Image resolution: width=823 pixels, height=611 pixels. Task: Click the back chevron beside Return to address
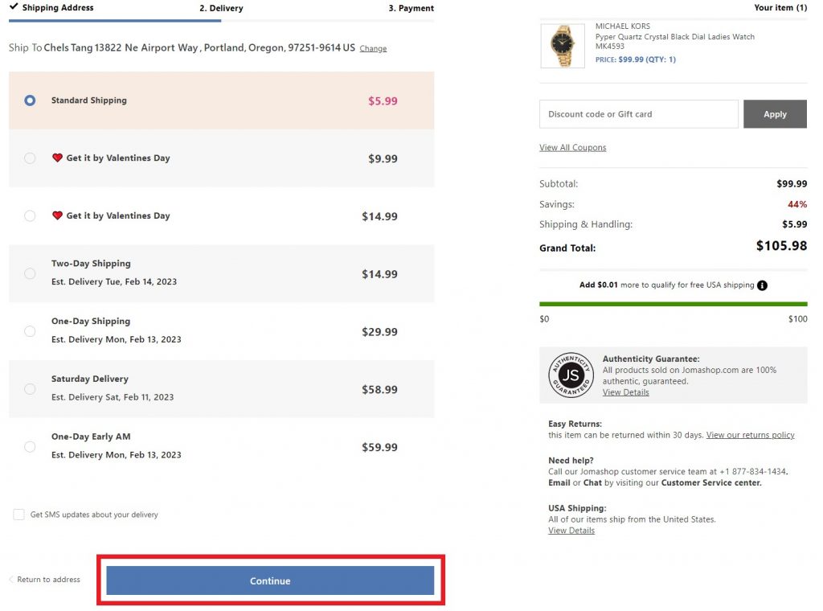(x=11, y=579)
